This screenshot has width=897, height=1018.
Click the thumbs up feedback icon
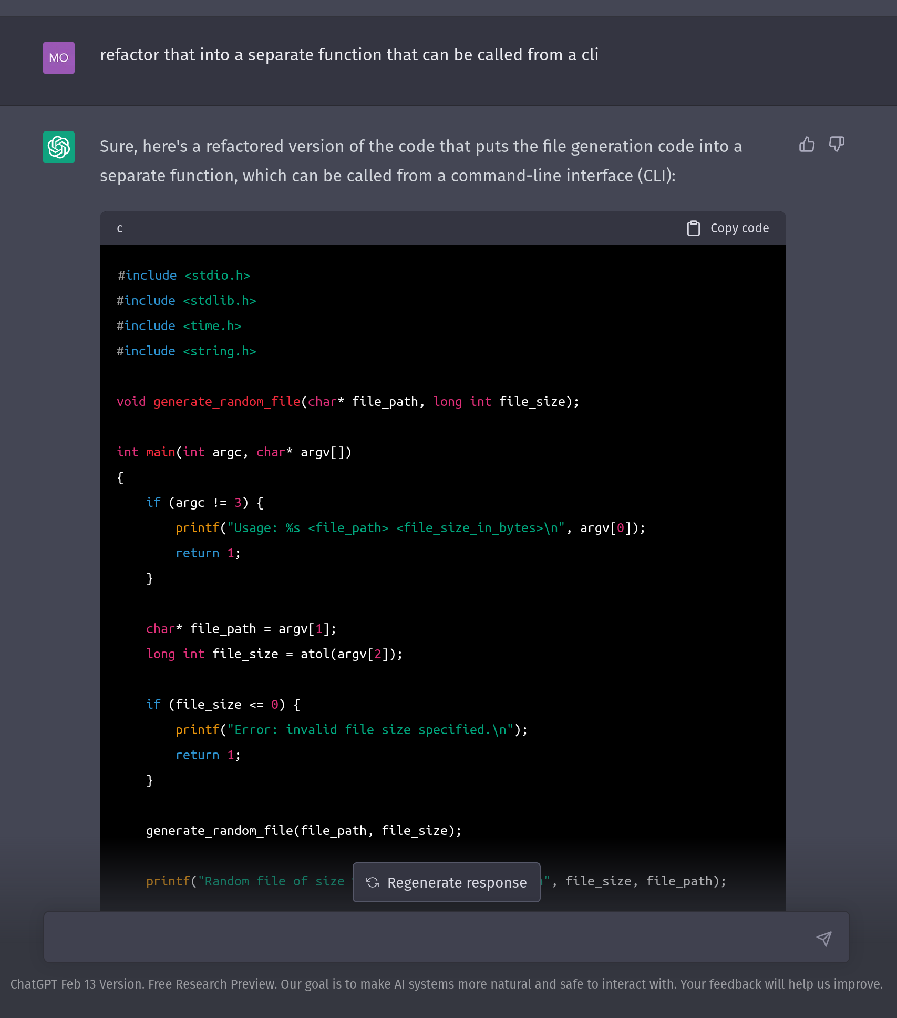coord(807,144)
